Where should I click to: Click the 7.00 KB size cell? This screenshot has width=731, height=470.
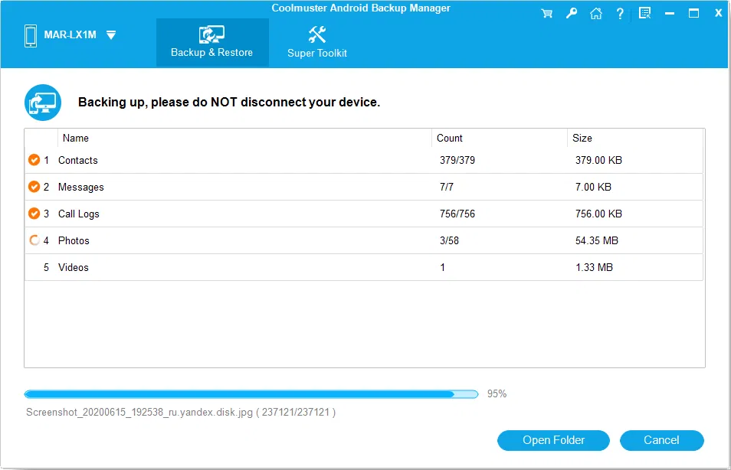pos(593,188)
